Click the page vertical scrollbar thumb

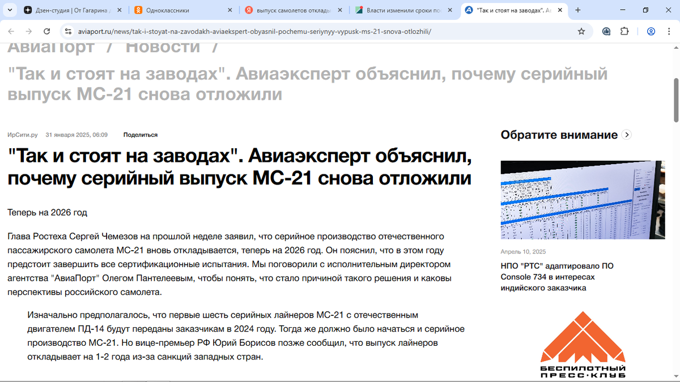point(676,99)
